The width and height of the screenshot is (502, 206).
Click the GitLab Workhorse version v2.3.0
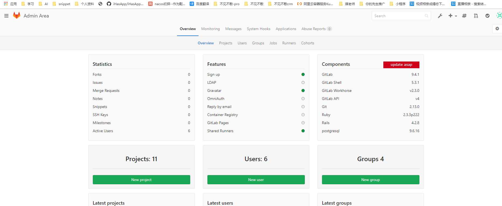tap(414, 91)
